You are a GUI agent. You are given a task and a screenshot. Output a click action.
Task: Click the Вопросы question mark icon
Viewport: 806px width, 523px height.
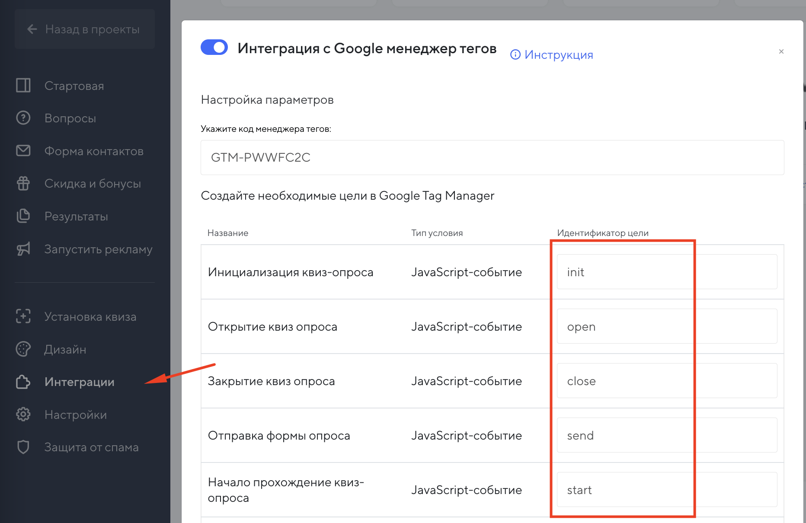23,118
